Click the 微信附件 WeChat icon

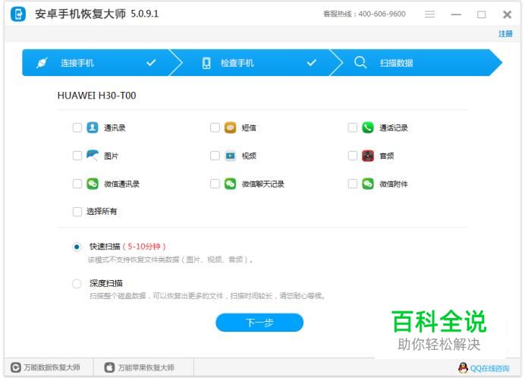coord(368,184)
